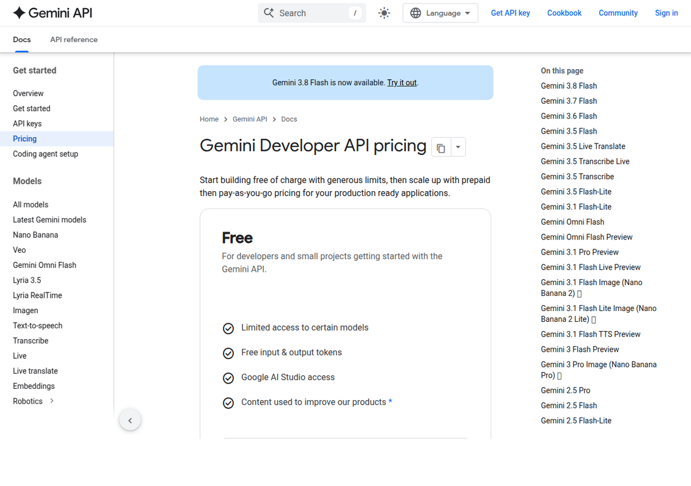Click the search input field
Screen dimensions: 691x486
pyautogui.click(x=312, y=13)
